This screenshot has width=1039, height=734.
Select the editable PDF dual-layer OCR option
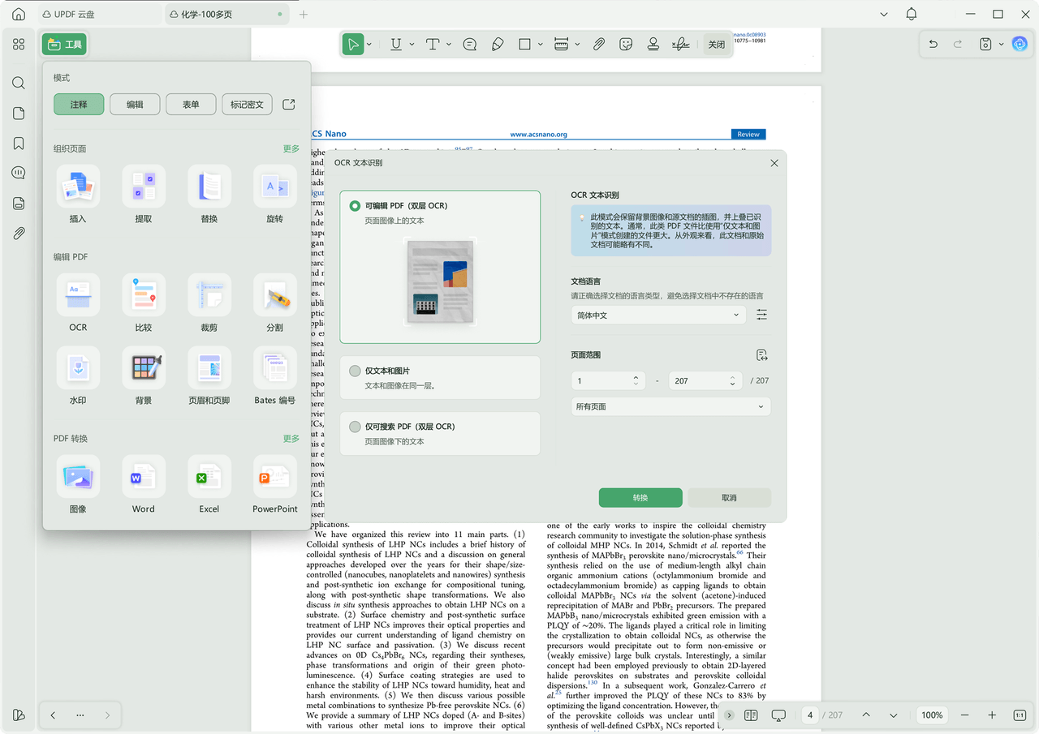coord(355,205)
